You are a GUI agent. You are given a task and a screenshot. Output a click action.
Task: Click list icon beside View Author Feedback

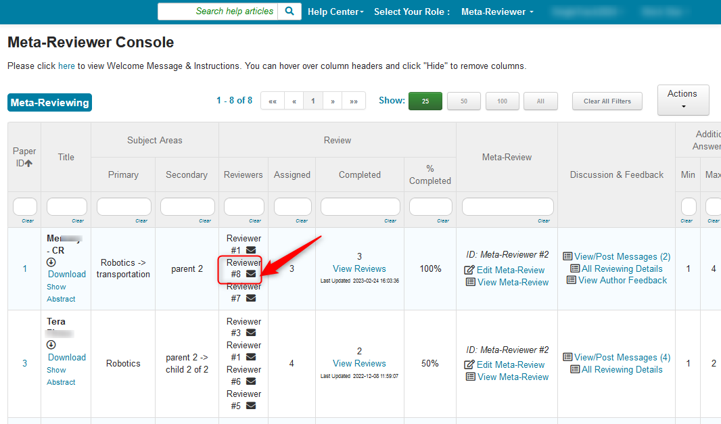pyautogui.click(x=571, y=281)
